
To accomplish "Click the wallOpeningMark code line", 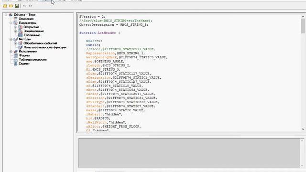I will point(127,57).
